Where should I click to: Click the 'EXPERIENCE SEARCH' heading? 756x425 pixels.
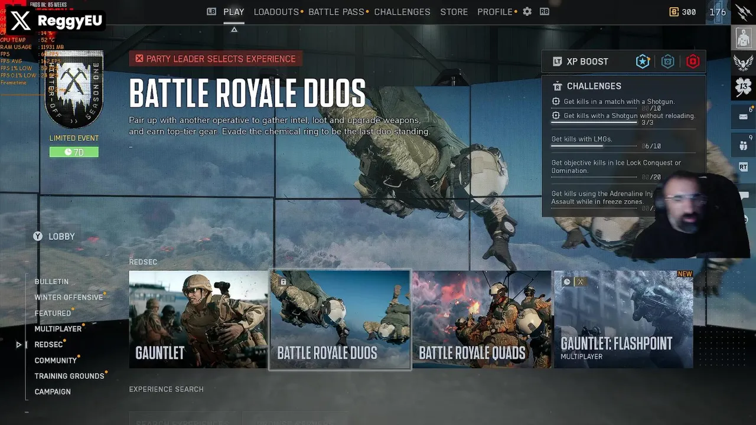166,390
